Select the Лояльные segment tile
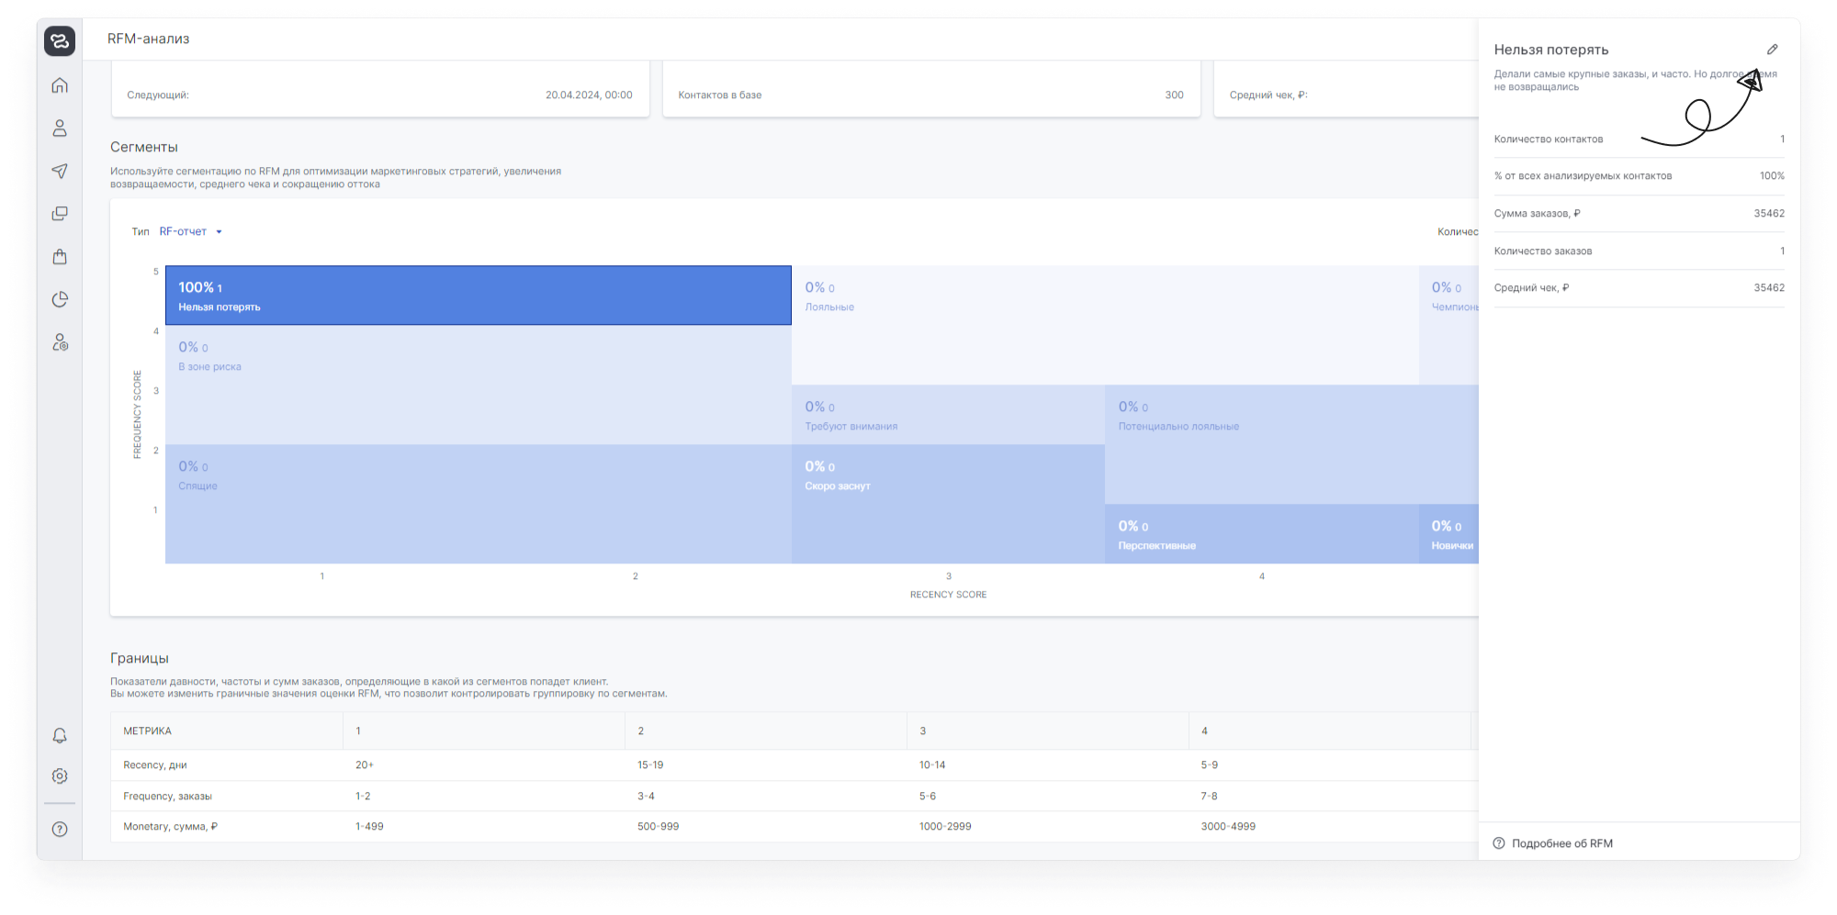 point(1105,325)
